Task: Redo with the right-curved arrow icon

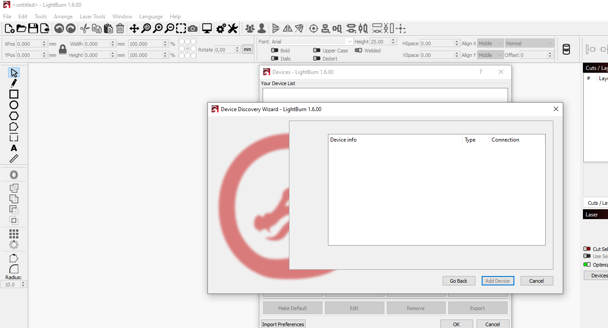Action: 71,29
